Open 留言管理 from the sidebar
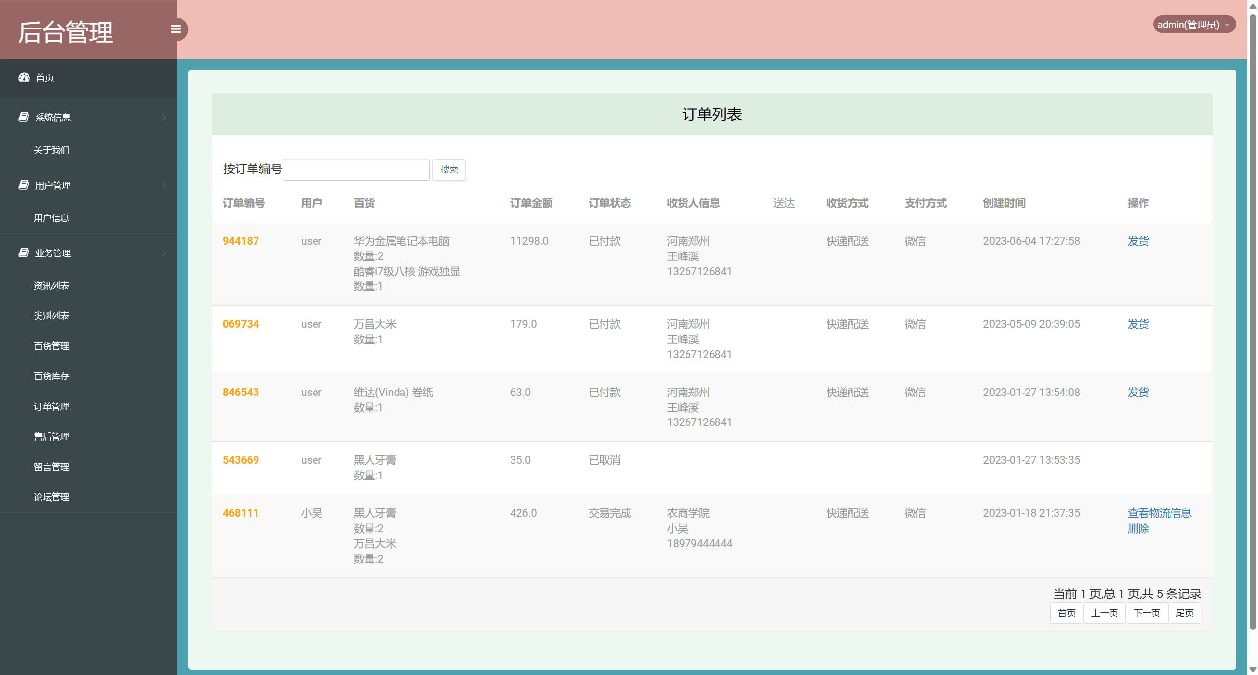This screenshot has width=1258, height=675. tap(52, 466)
